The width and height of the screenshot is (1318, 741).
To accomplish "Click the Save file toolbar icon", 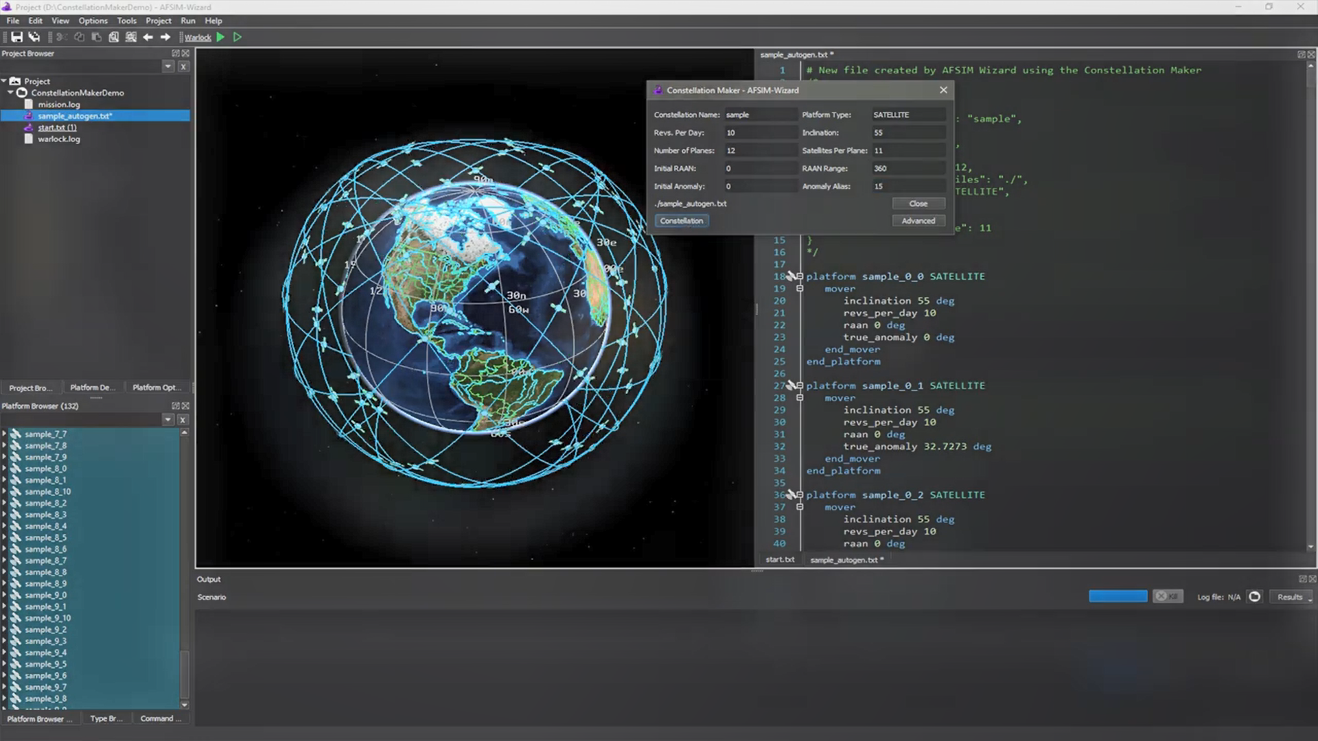I will click(x=16, y=37).
